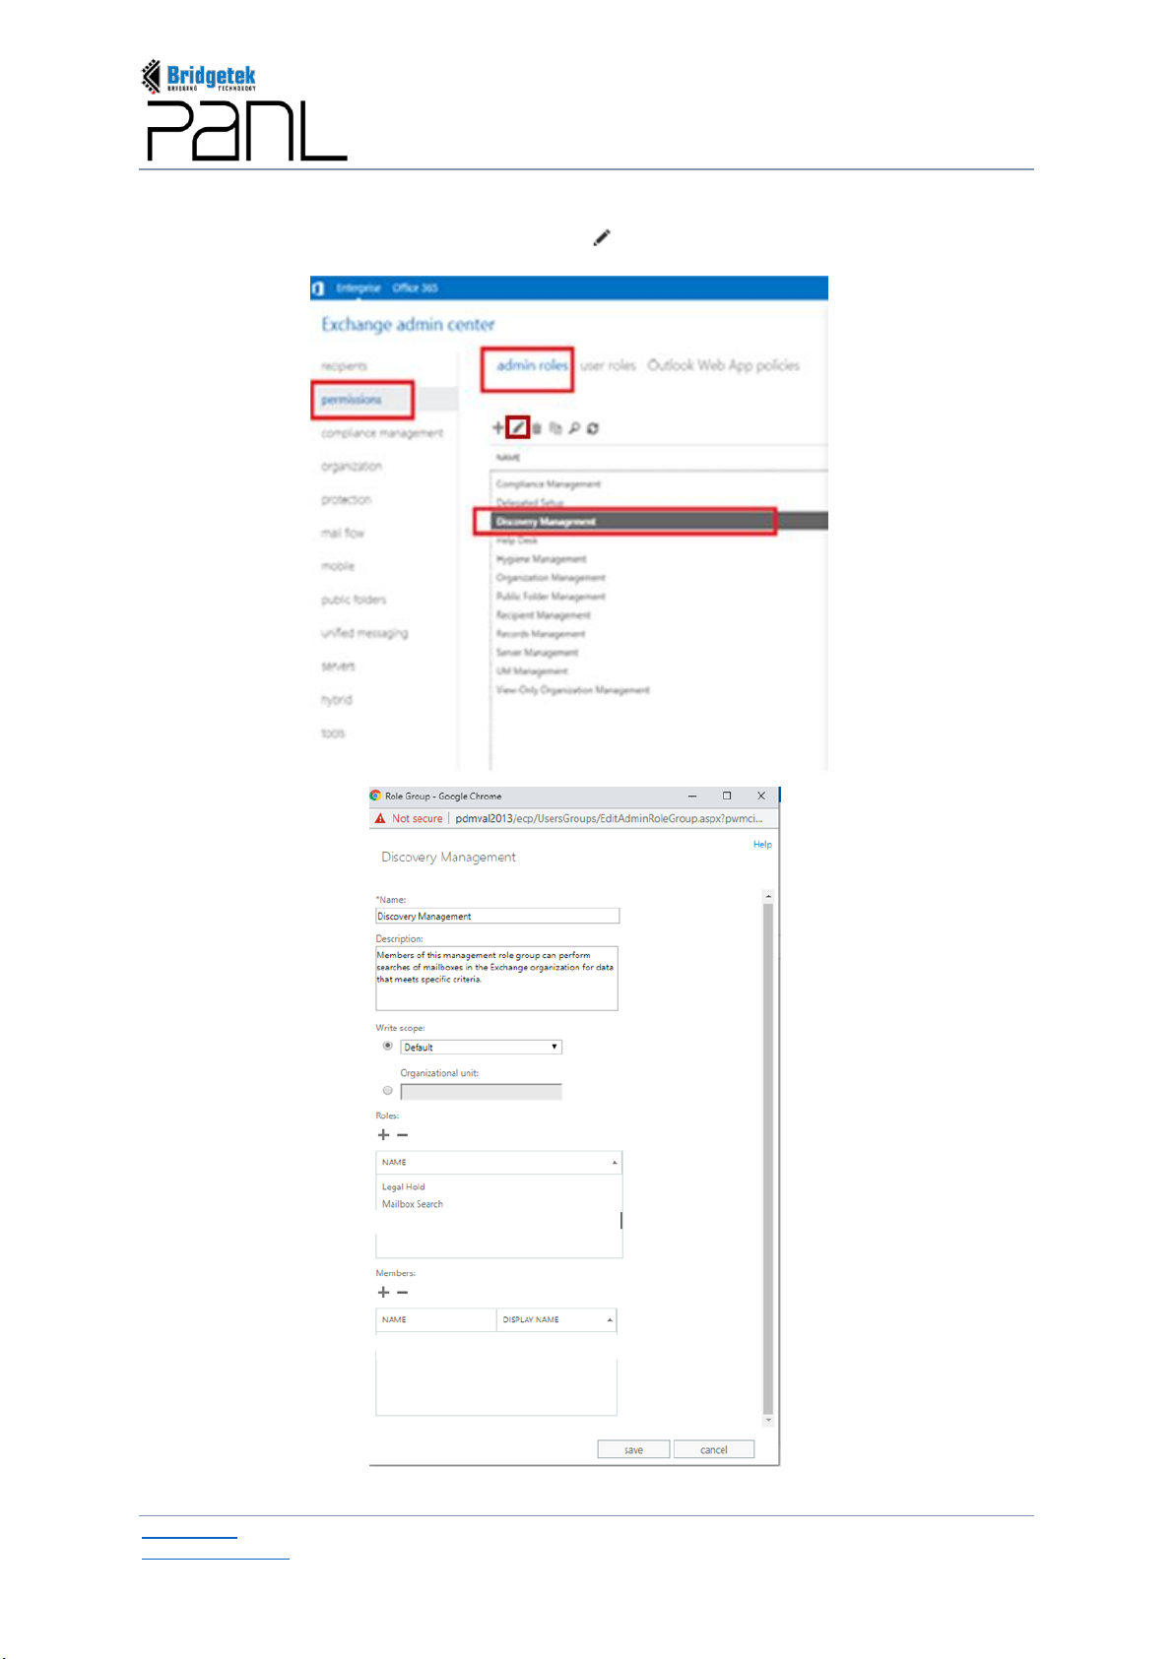Open tools in the left navigation

(x=333, y=734)
